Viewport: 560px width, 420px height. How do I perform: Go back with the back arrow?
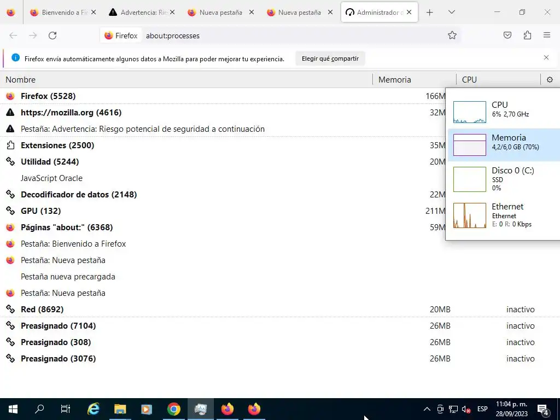coord(13,36)
